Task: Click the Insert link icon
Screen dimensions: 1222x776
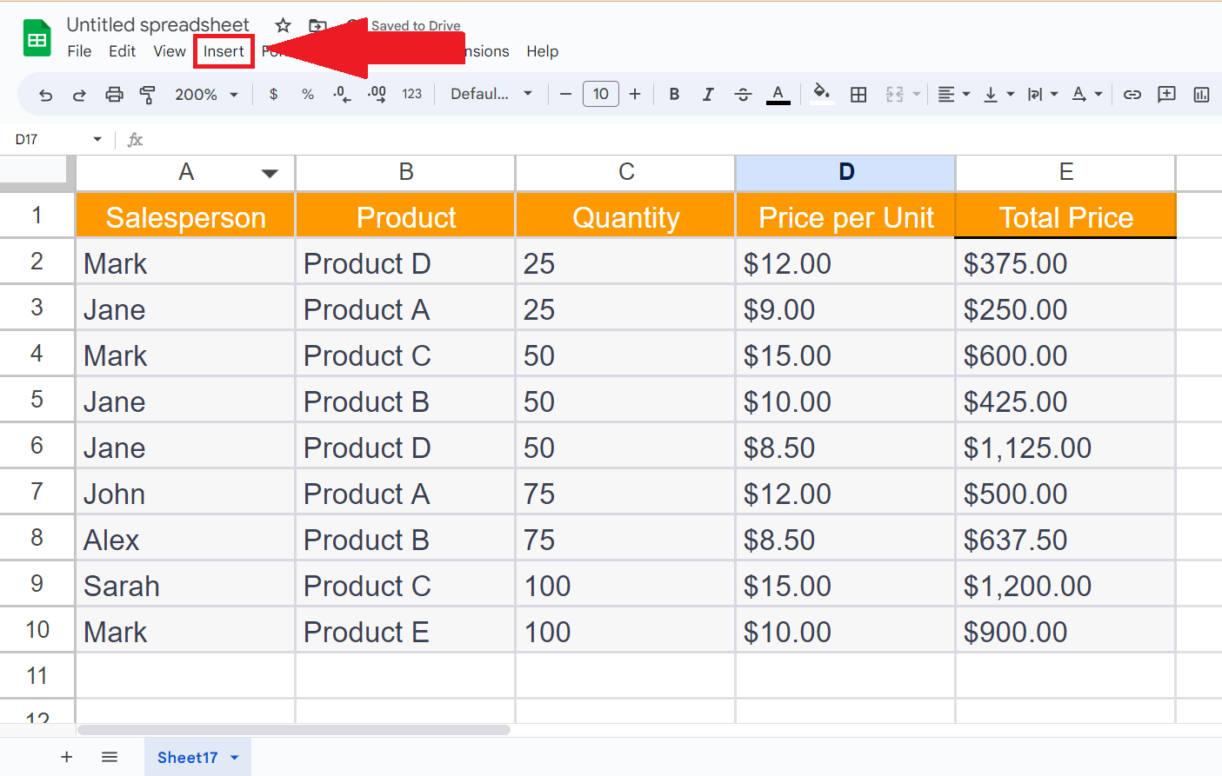Action: pos(1132,95)
